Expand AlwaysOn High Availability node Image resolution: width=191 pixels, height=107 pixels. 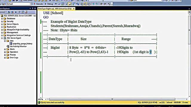[2, 30]
